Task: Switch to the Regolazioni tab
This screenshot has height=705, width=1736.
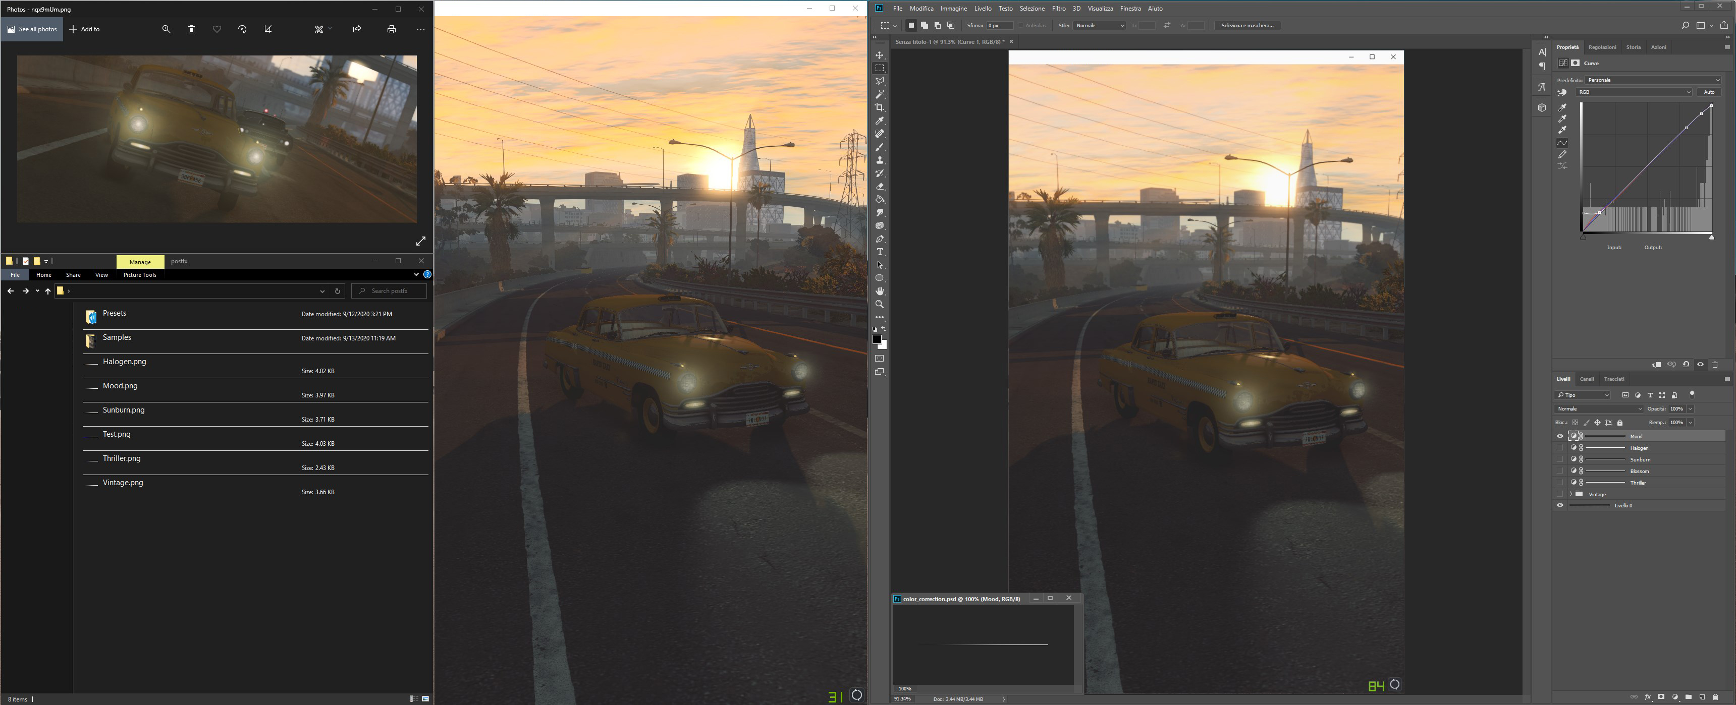Action: (1602, 47)
